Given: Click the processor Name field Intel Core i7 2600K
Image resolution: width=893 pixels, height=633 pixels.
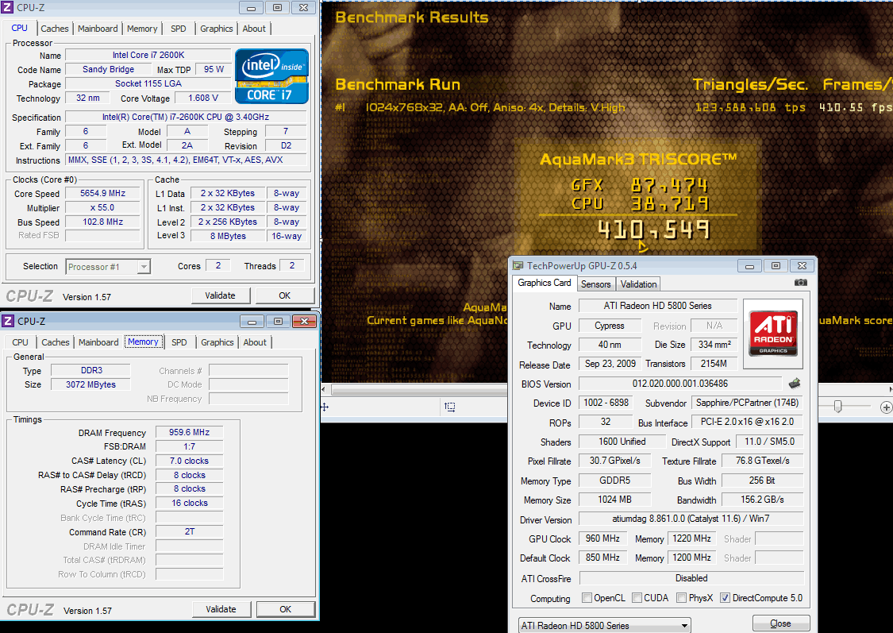Looking at the screenshot, I should click(x=148, y=56).
